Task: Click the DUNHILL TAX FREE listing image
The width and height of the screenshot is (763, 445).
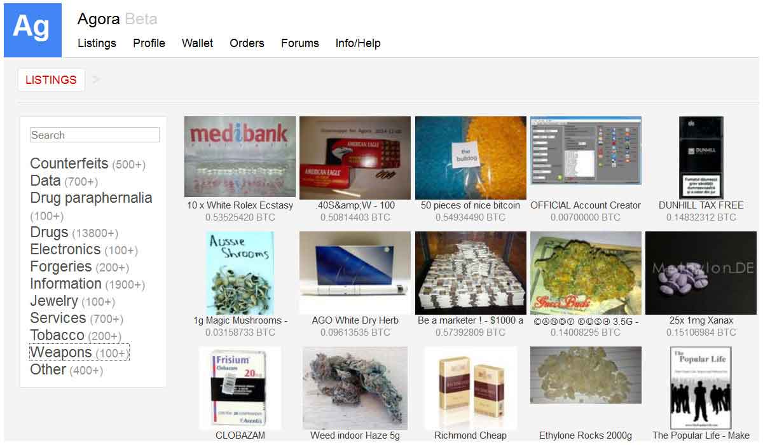Action: (x=701, y=158)
